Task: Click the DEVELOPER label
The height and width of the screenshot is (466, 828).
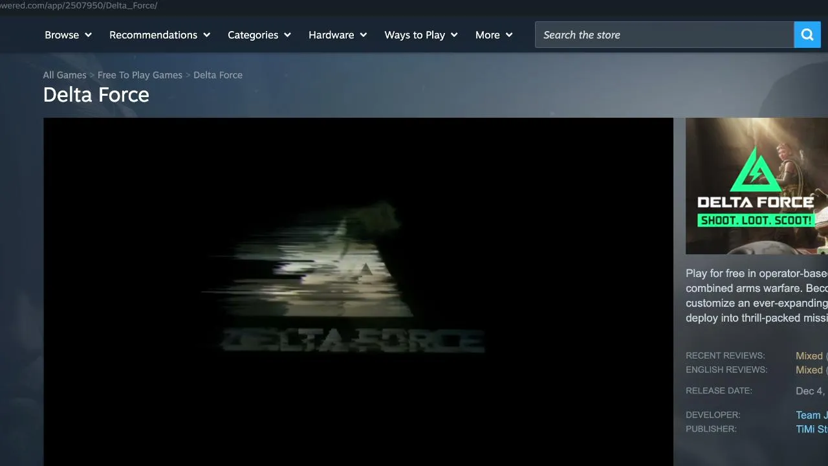Action: (713, 415)
